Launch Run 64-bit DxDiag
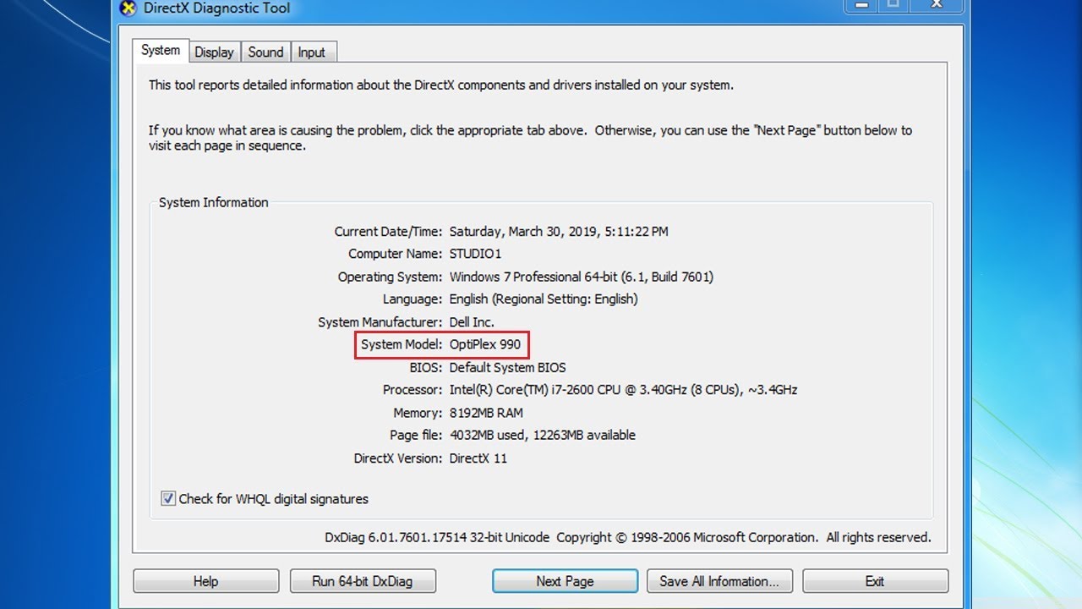The image size is (1082, 609). coord(362,581)
